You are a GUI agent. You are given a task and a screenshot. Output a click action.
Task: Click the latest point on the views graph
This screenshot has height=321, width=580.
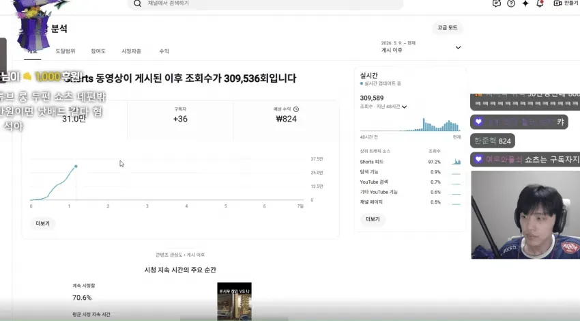(76, 167)
